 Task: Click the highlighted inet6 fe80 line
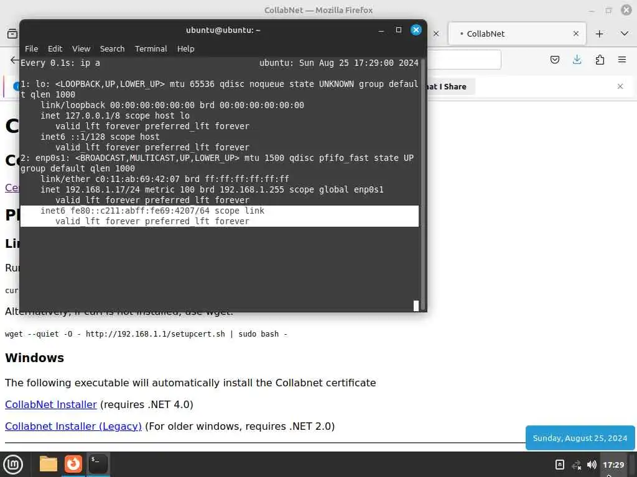click(152, 211)
